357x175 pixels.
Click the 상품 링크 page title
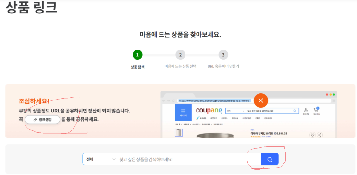tap(31, 8)
